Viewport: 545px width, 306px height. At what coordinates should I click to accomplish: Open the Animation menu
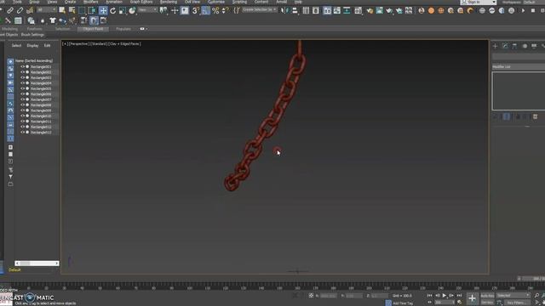(x=113, y=2)
